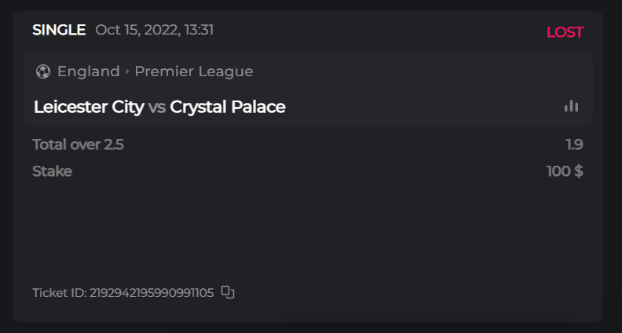Screen dimensions: 622x333
Task: Click the Ticket ID label text
Action: 59,293
